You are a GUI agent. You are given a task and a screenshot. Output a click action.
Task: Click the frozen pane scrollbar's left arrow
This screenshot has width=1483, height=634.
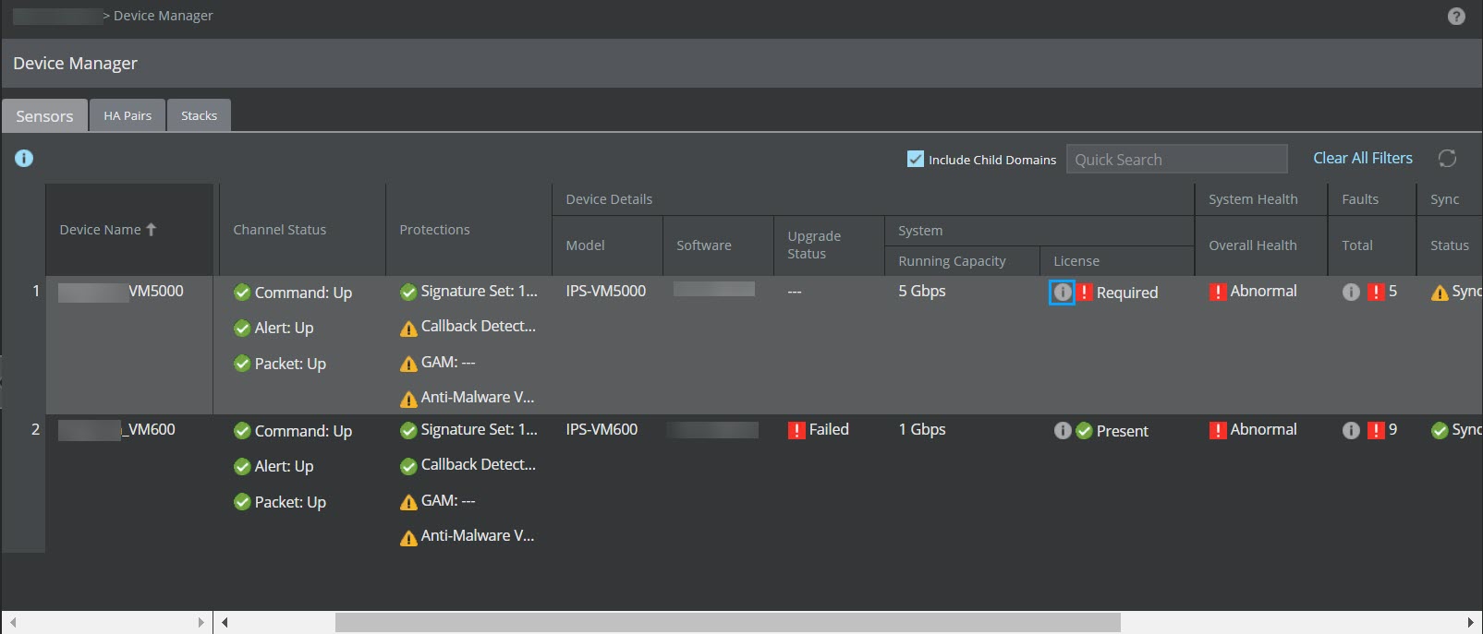coord(13,623)
